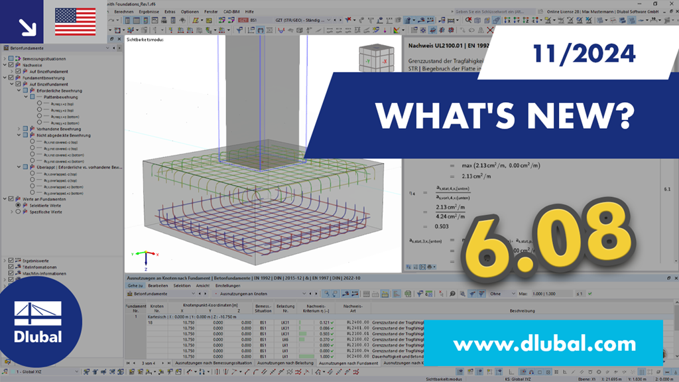Click the first selection icon in results table toolbar
The image size is (679, 382).
pyautogui.click(x=326, y=294)
